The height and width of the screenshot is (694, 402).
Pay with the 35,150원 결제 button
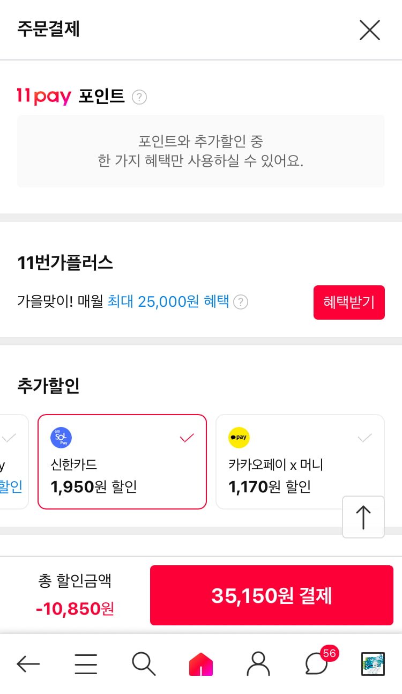(271, 595)
